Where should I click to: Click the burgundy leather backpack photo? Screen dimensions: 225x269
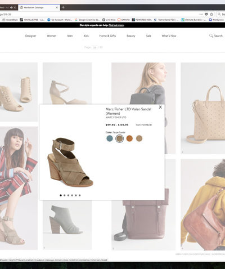tap(143, 225)
